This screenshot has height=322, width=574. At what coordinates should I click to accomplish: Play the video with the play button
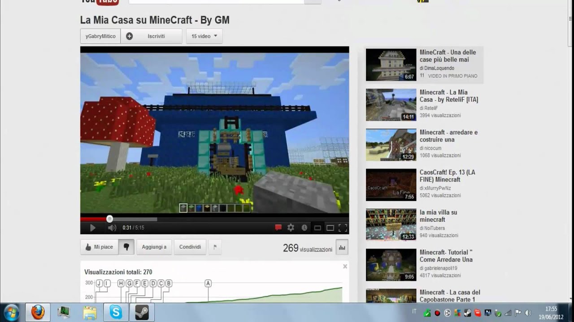(x=93, y=228)
